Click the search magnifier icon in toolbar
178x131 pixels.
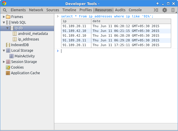tap(5, 10)
